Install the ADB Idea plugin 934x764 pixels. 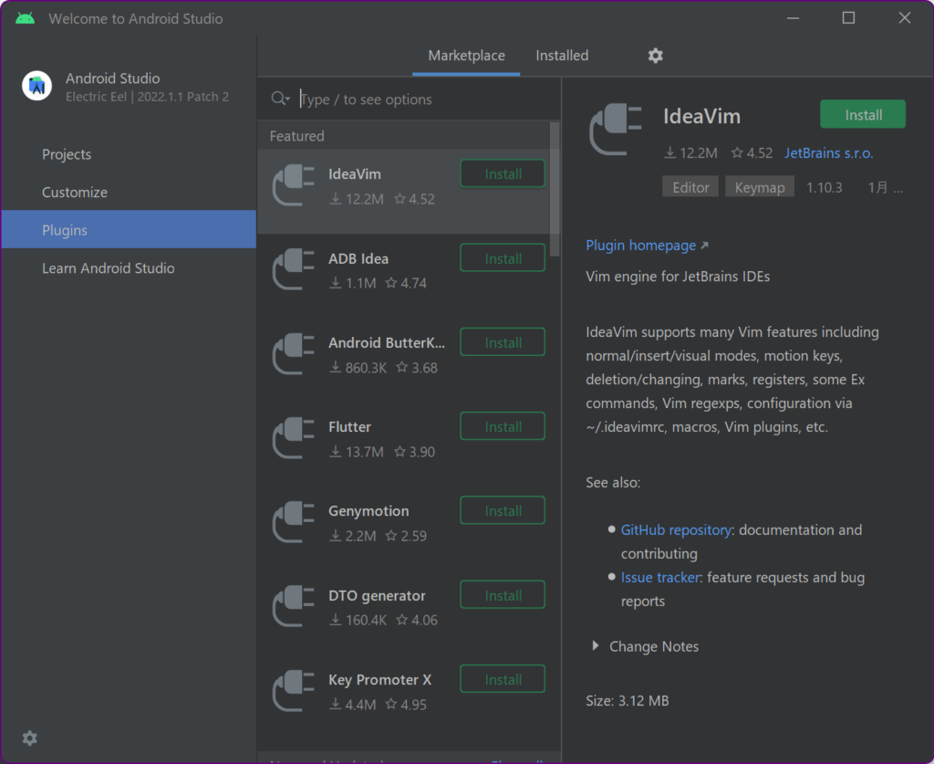pos(503,258)
